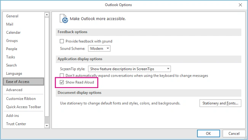Select Quick Access Toolbar category
The width and height of the screenshot is (248, 140).
23,107
